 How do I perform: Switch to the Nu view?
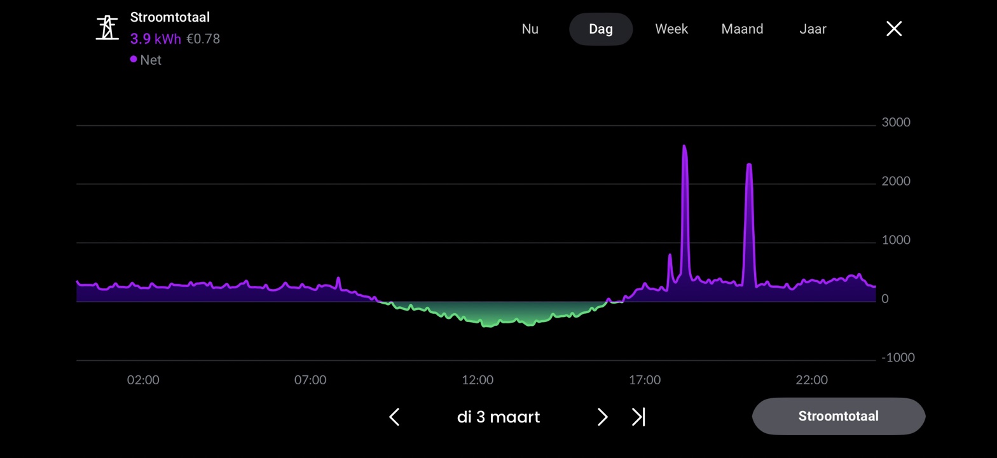pos(530,29)
